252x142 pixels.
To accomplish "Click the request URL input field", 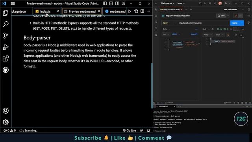I will tap(203, 23).
